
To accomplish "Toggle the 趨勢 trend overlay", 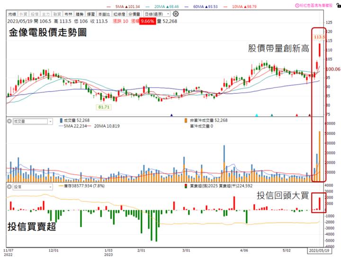I will [80, 14].
